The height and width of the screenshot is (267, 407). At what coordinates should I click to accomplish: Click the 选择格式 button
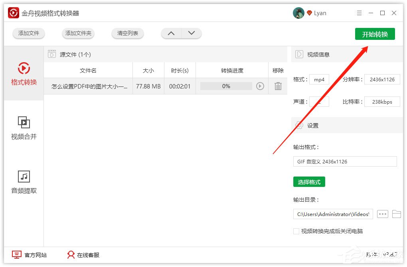tap(309, 181)
